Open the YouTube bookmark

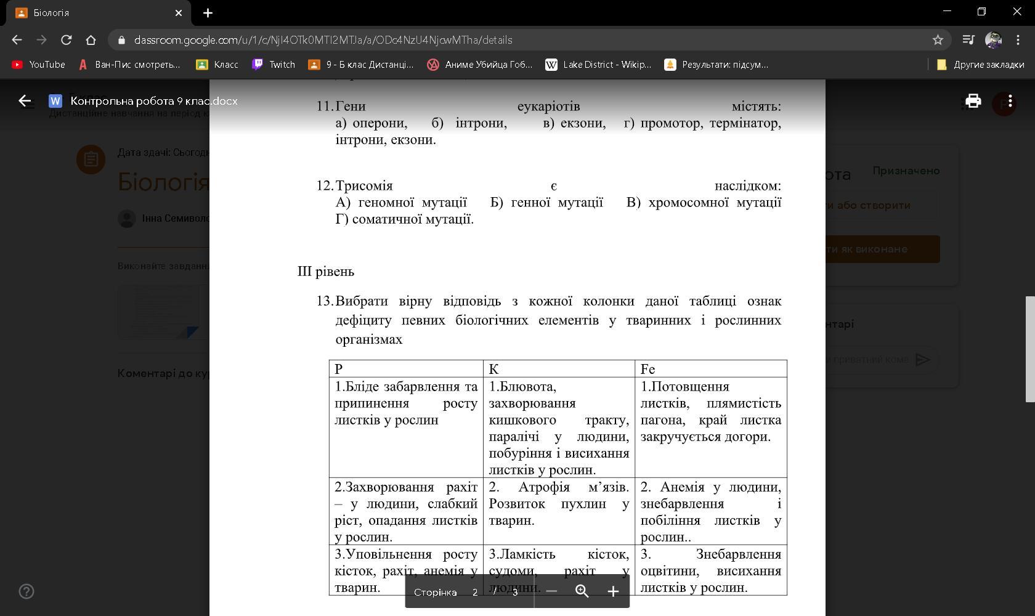point(38,65)
